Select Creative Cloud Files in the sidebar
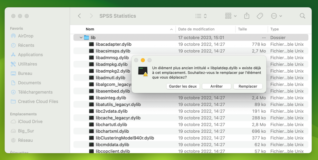The height and width of the screenshot is (160, 318). [x=38, y=101]
